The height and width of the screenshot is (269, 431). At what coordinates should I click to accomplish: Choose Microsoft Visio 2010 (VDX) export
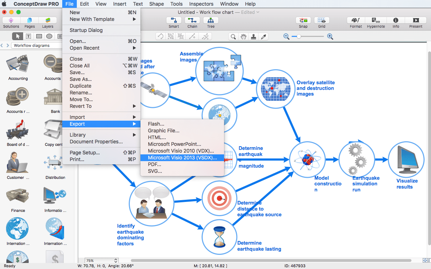[x=182, y=151]
